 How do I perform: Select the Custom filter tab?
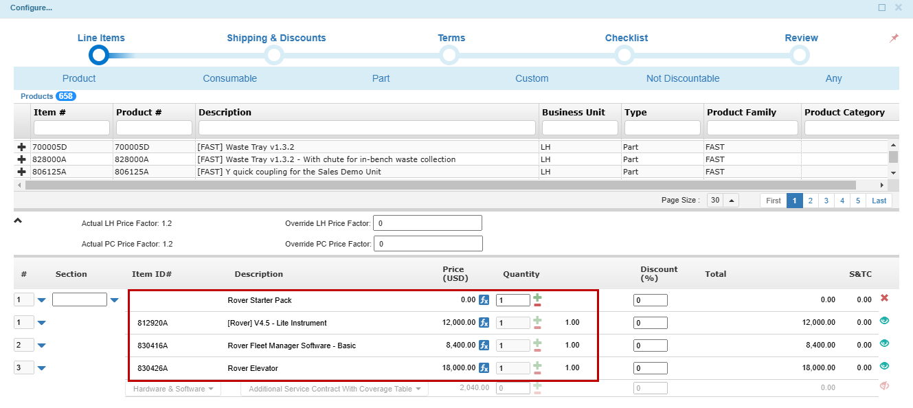(532, 78)
